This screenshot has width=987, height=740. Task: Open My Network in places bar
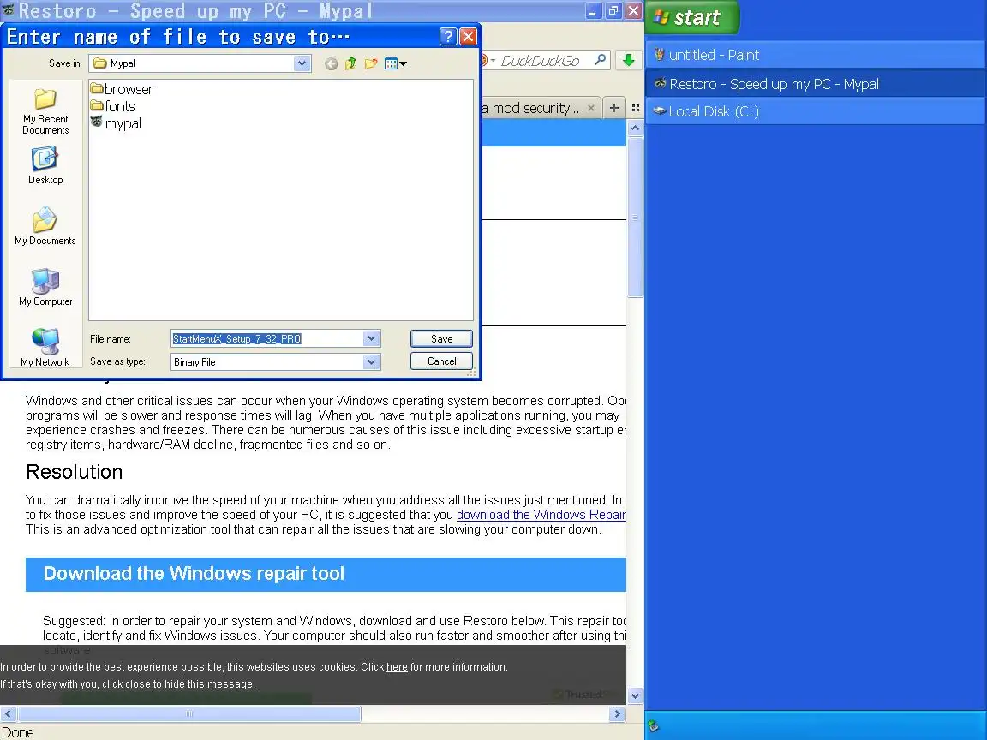45,347
